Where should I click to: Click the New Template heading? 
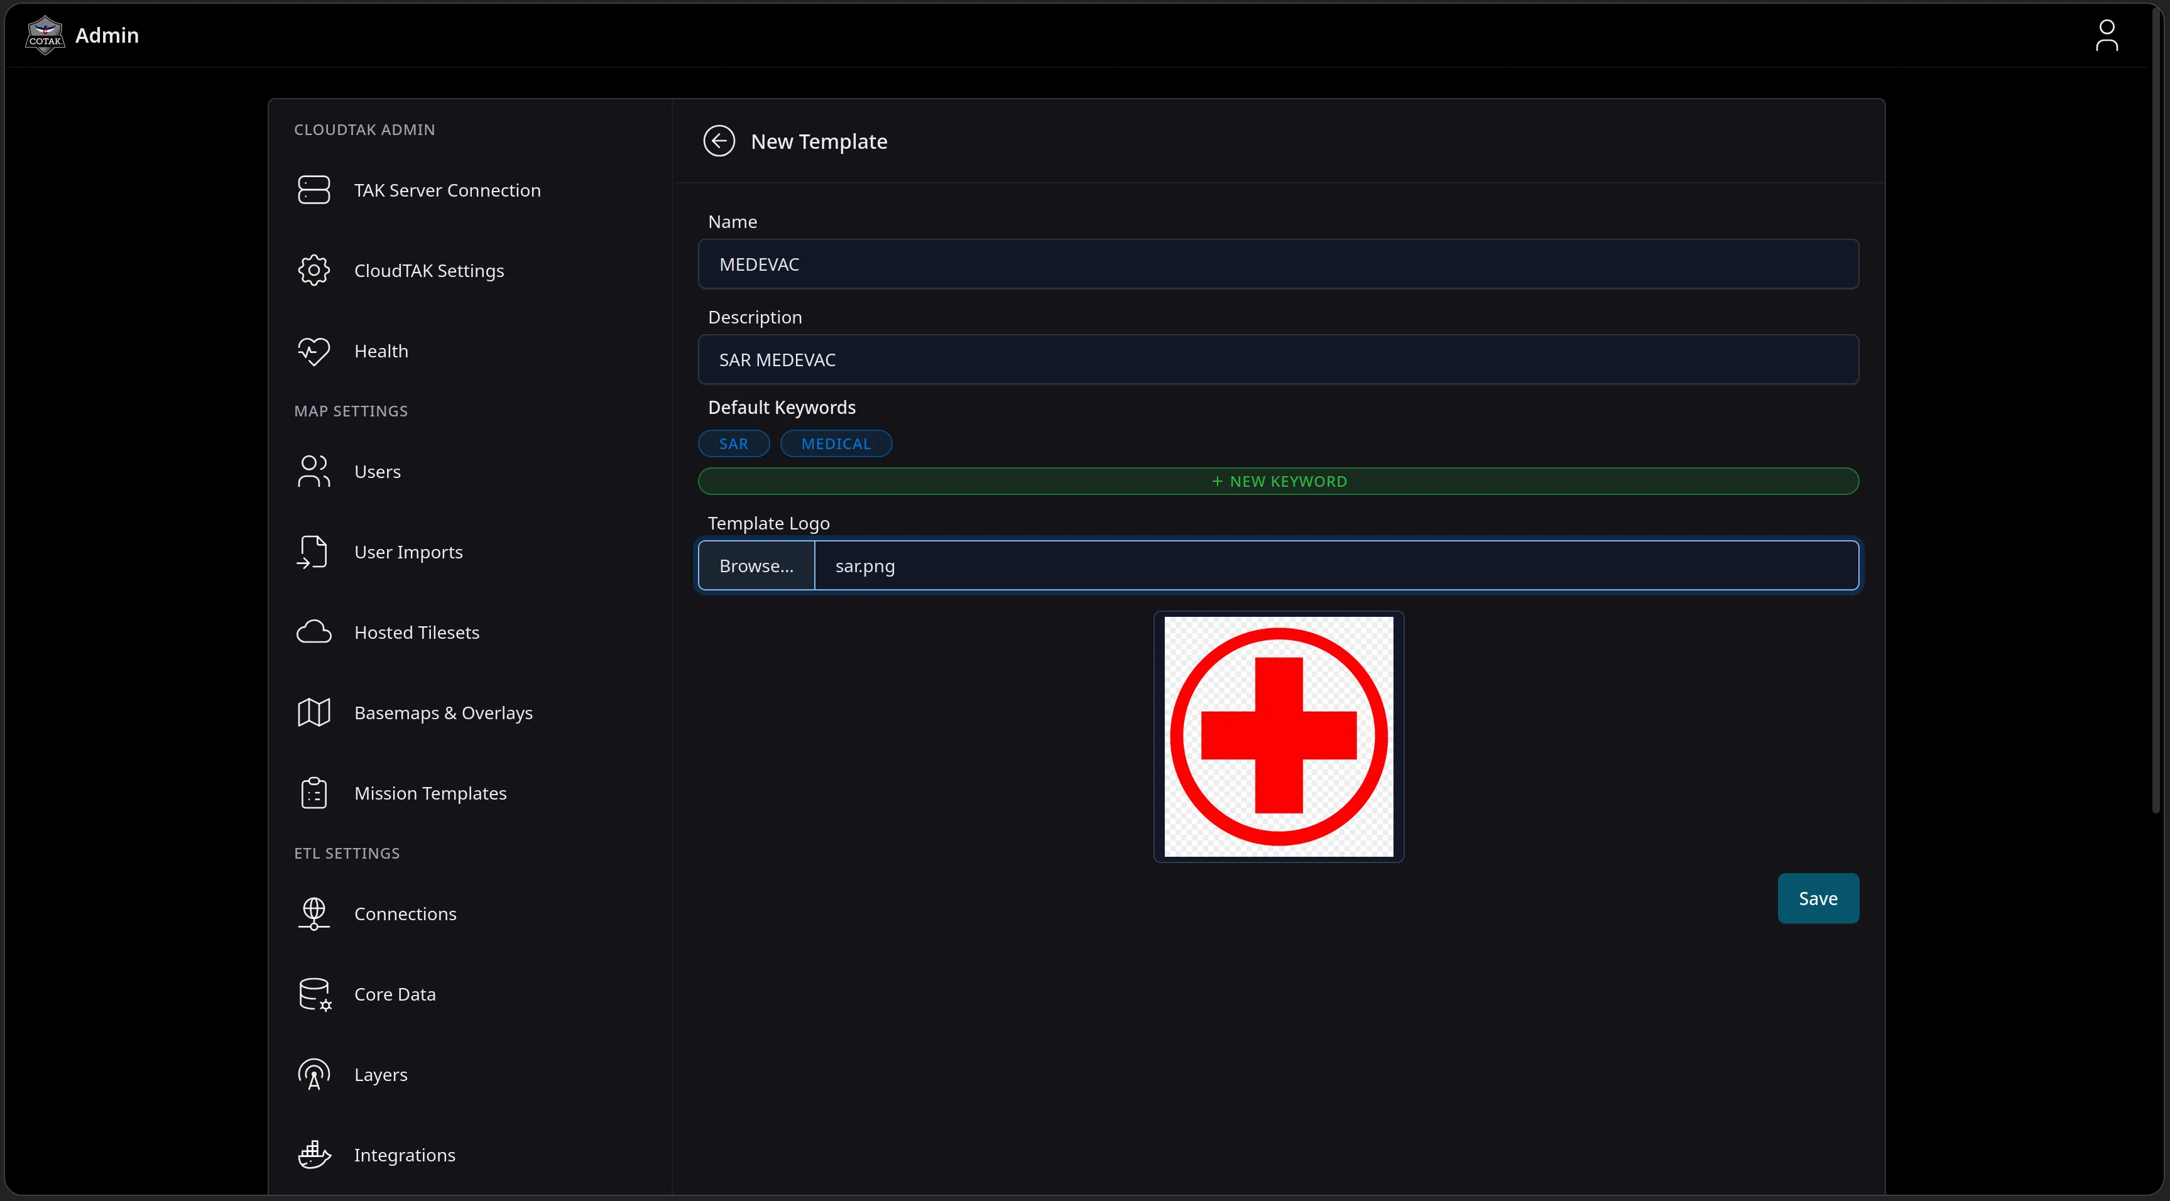pos(819,141)
